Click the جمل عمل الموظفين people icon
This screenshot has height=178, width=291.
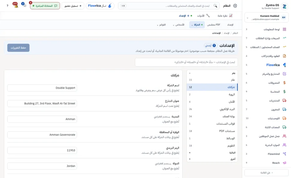(x=284, y=136)
